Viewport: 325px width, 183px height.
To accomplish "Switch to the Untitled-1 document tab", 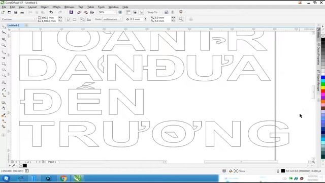I will (13, 25).
